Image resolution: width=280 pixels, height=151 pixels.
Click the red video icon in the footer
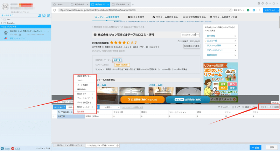point(13,148)
